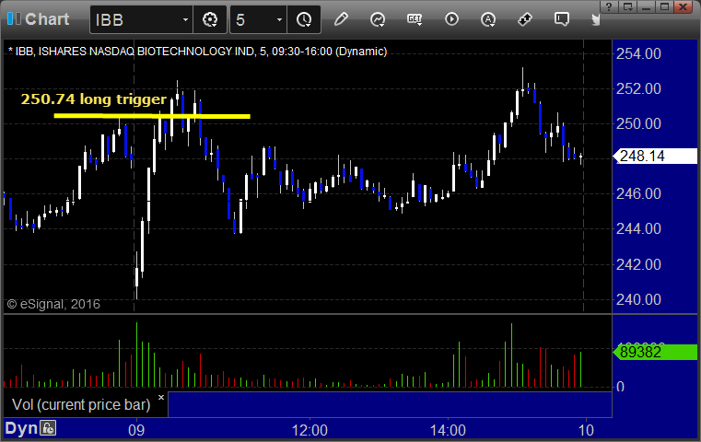
Task: Expand the IBB symbol dropdown
Action: point(185,19)
